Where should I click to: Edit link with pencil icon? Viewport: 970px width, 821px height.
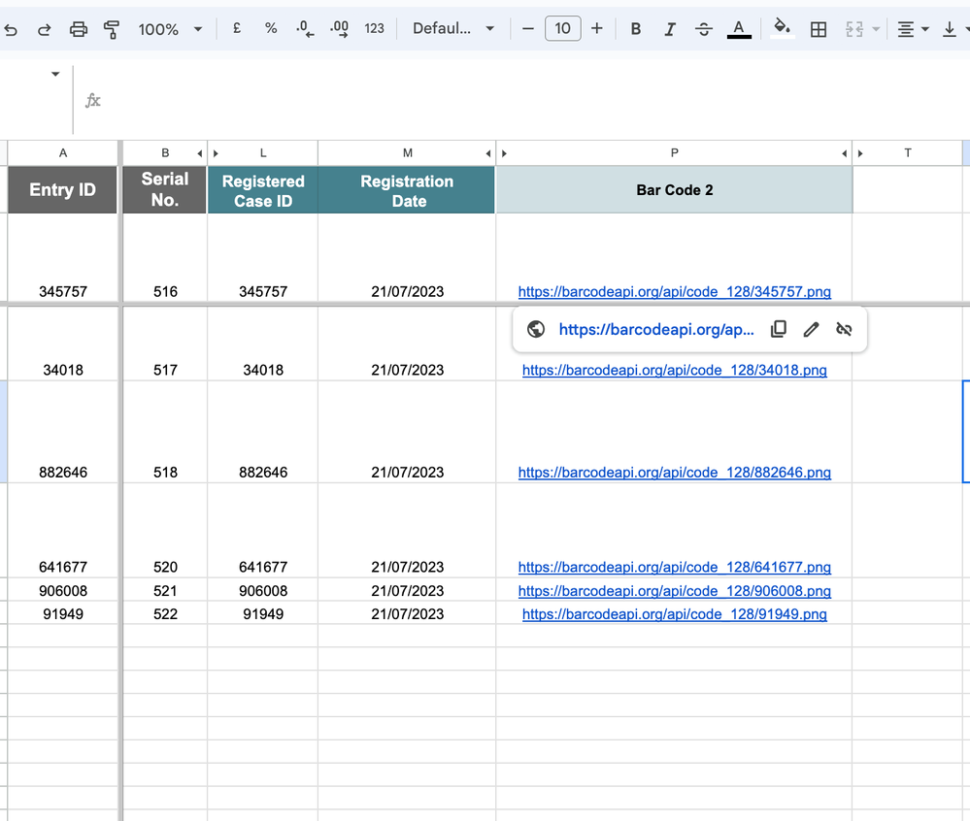click(811, 330)
